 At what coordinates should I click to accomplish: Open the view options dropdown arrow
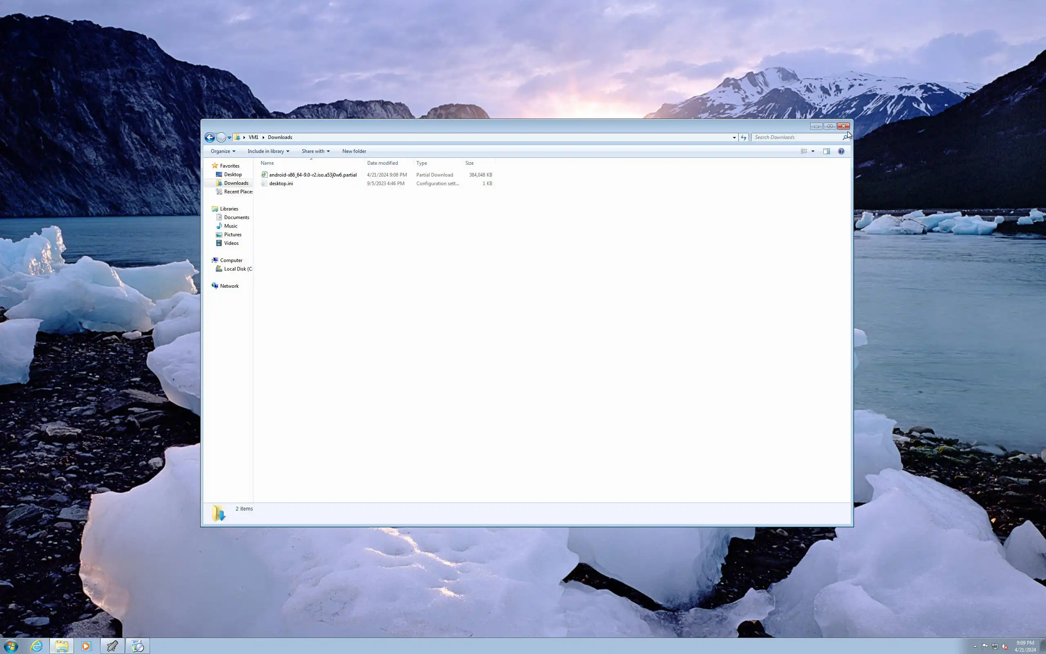click(813, 151)
